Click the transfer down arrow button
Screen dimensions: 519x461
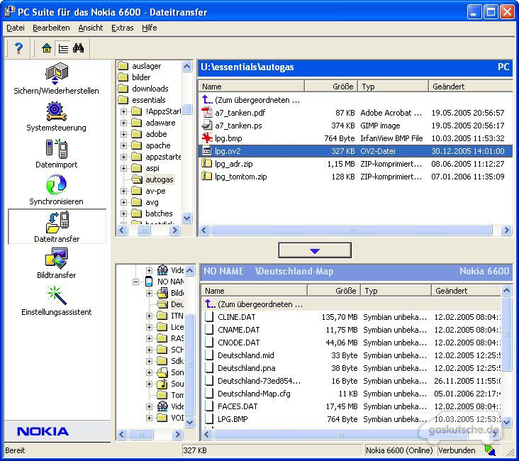click(315, 250)
